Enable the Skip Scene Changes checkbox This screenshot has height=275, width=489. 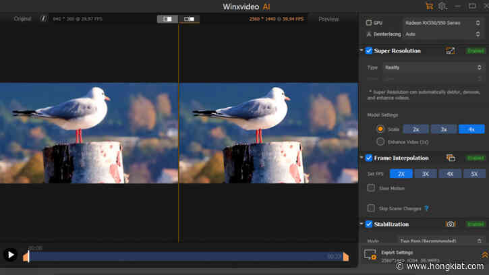tap(371, 208)
